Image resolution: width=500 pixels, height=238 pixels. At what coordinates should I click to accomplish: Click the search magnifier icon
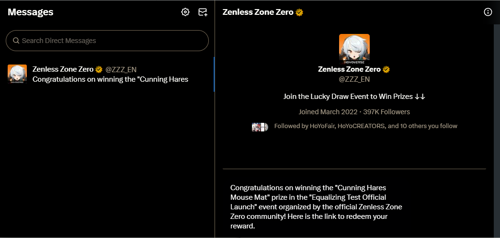[16, 41]
